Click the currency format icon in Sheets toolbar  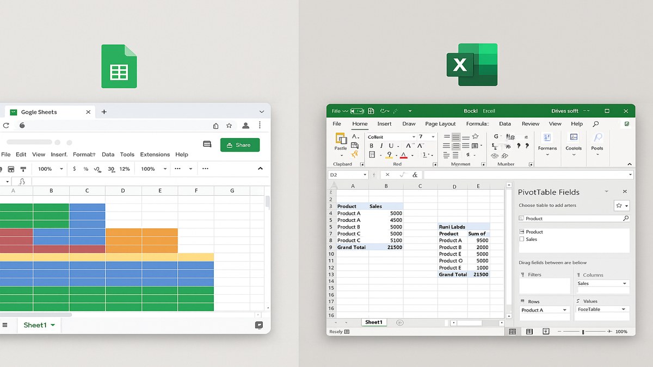point(74,169)
